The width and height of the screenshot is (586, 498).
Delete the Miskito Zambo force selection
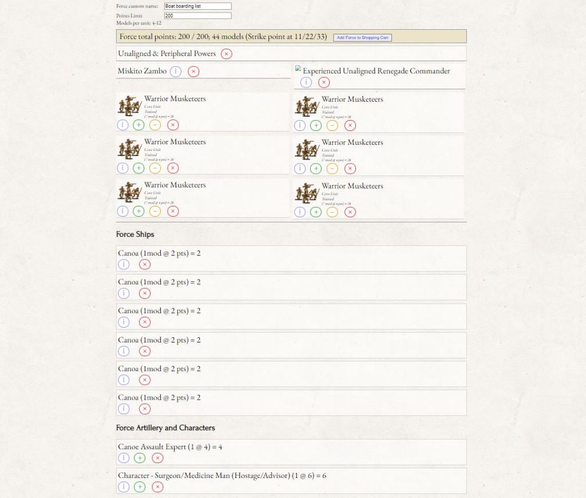pyautogui.click(x=193, y=71)
